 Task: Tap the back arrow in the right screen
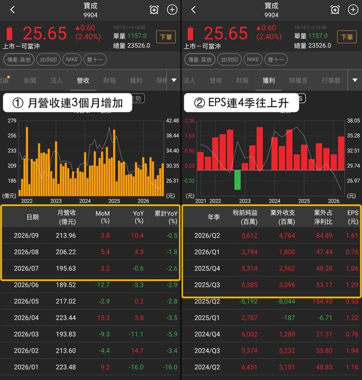coord(193,9)
